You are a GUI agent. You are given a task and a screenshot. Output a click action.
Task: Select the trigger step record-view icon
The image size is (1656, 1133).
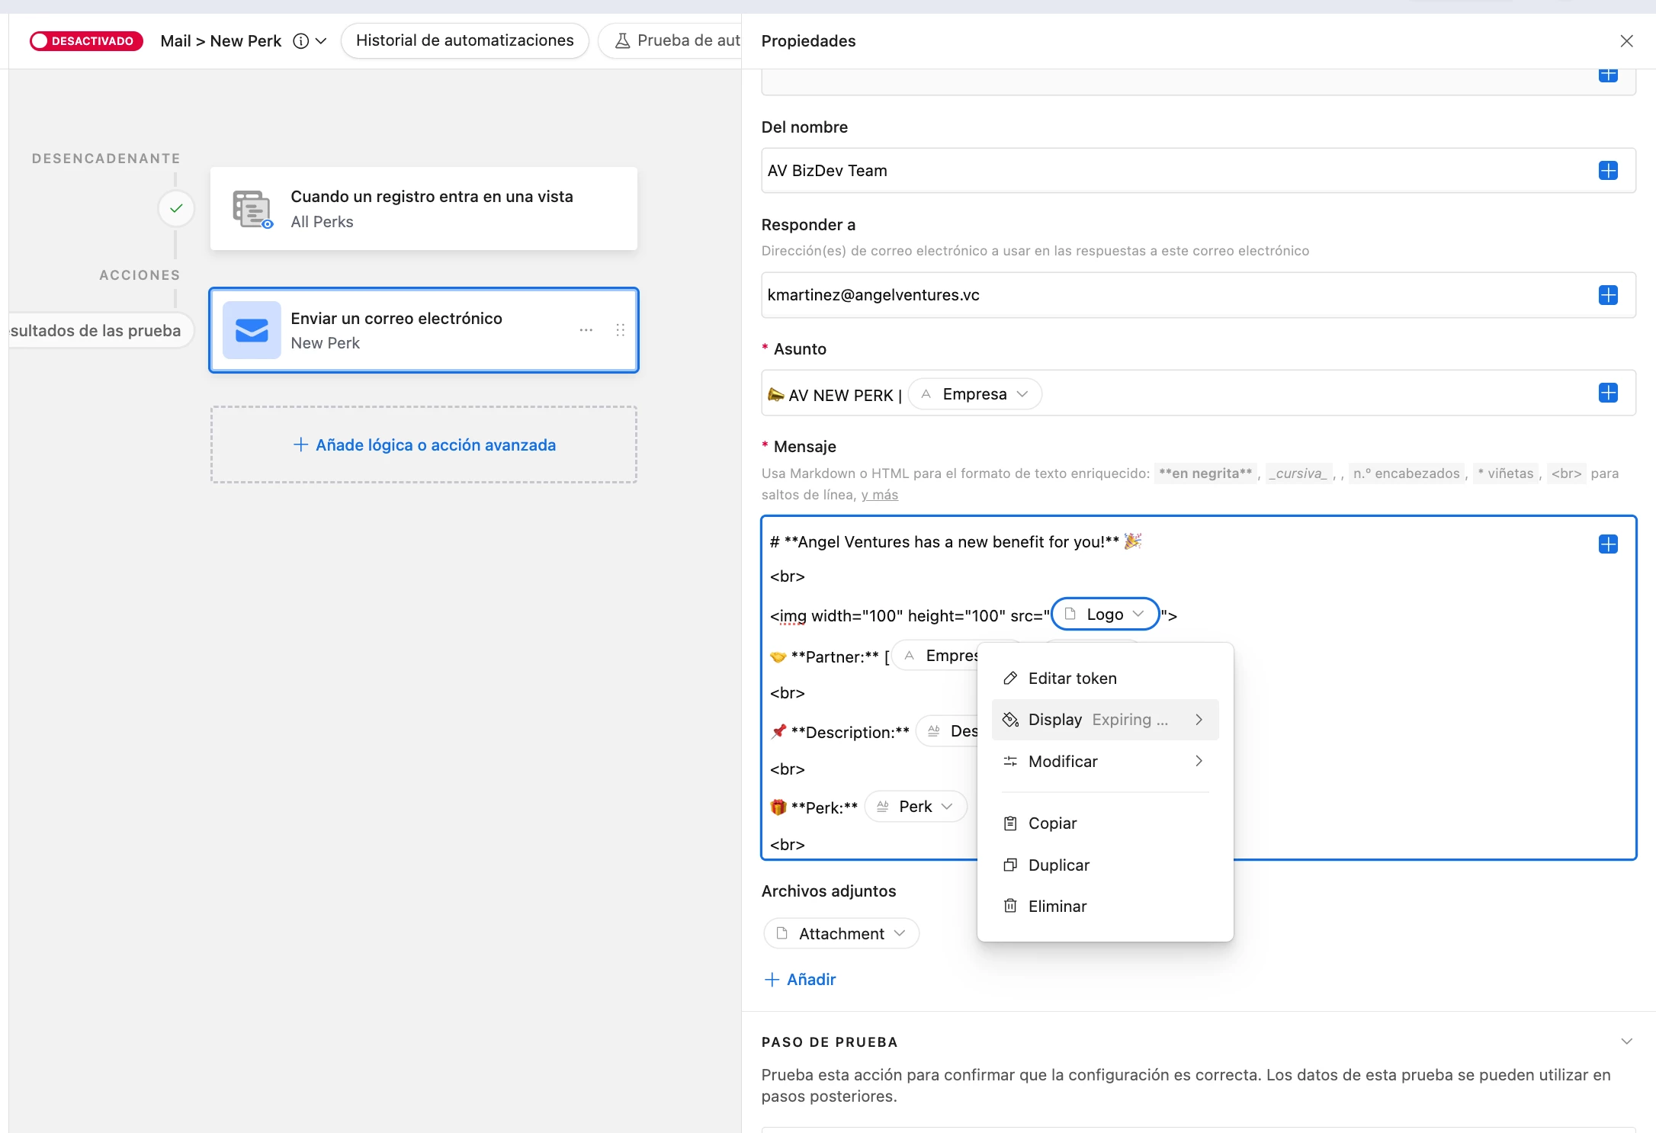[x=252, y=209]
